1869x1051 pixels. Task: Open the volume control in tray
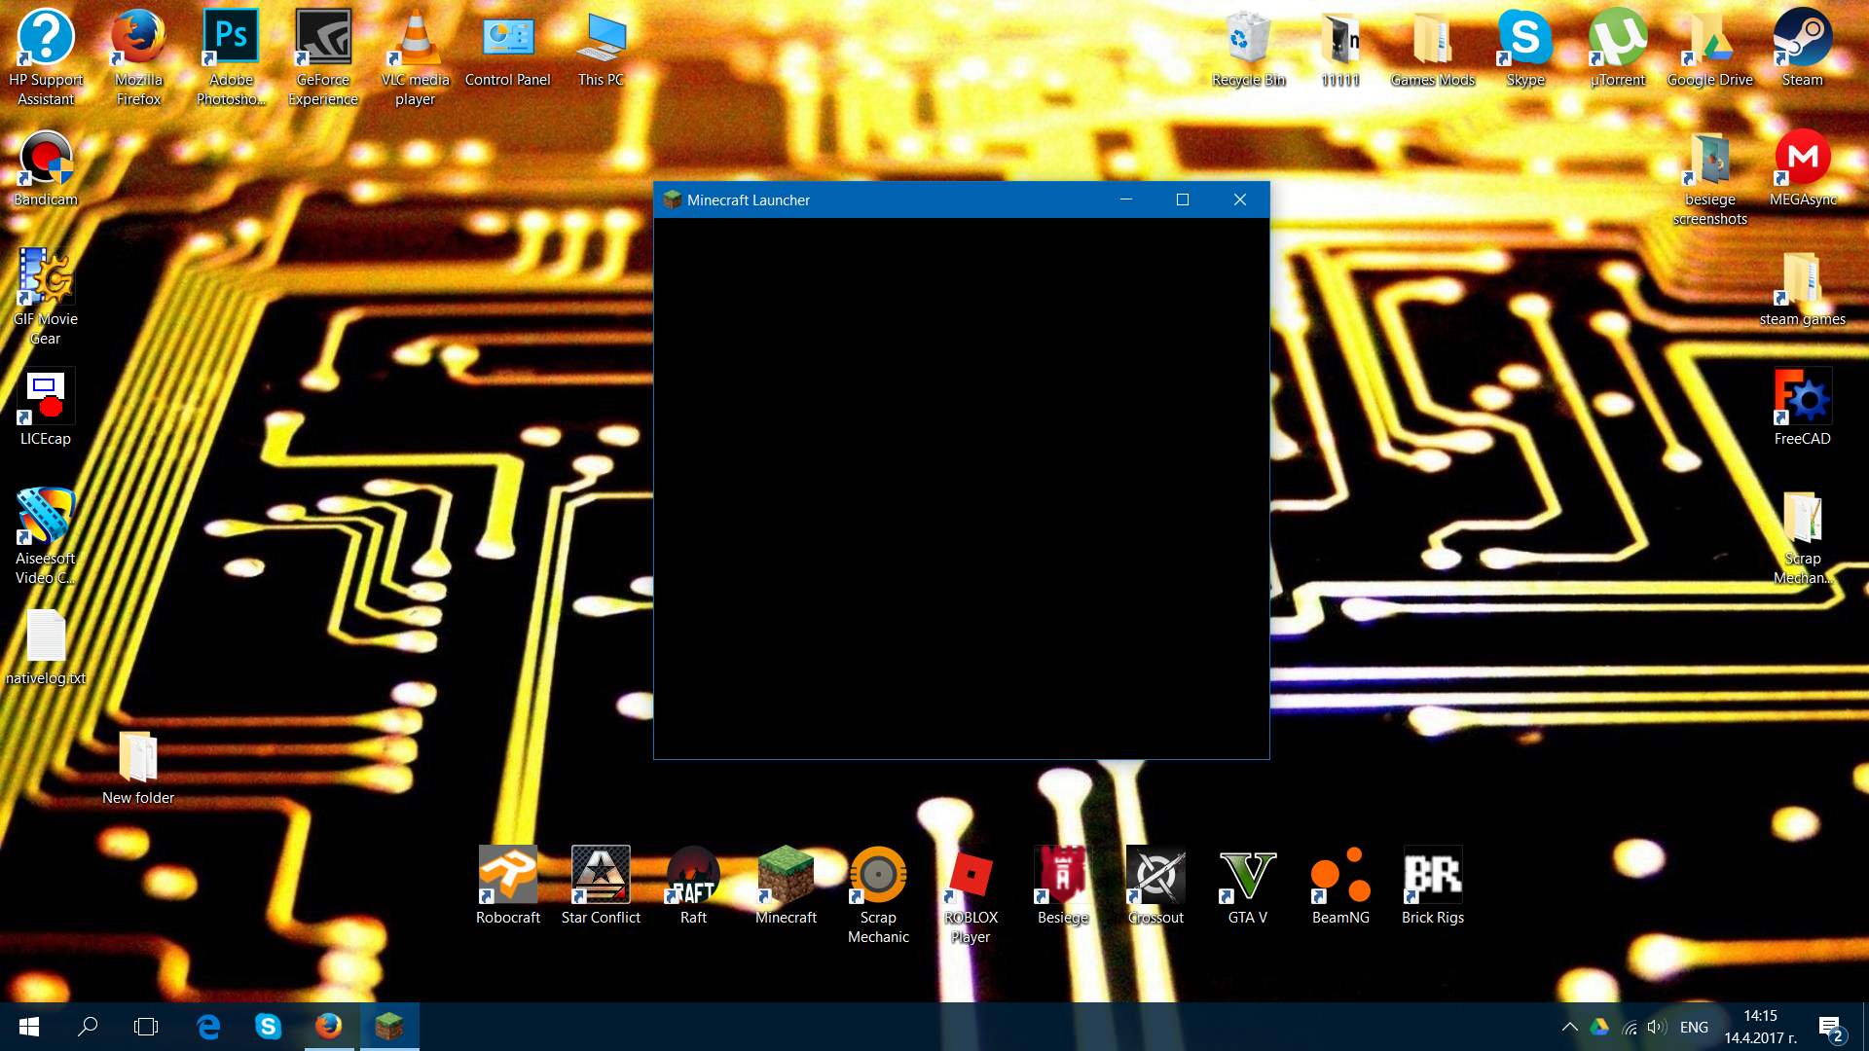point(1656,1027)
